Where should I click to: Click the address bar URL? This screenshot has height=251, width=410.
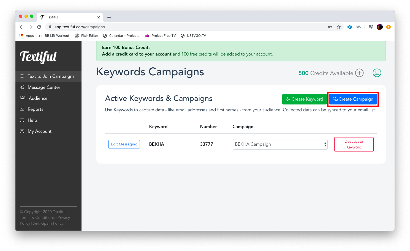pos(80,27)
